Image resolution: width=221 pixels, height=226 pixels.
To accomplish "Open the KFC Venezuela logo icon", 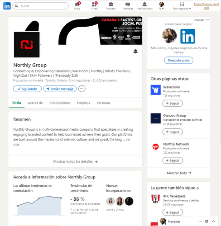I will coord(156,199).
